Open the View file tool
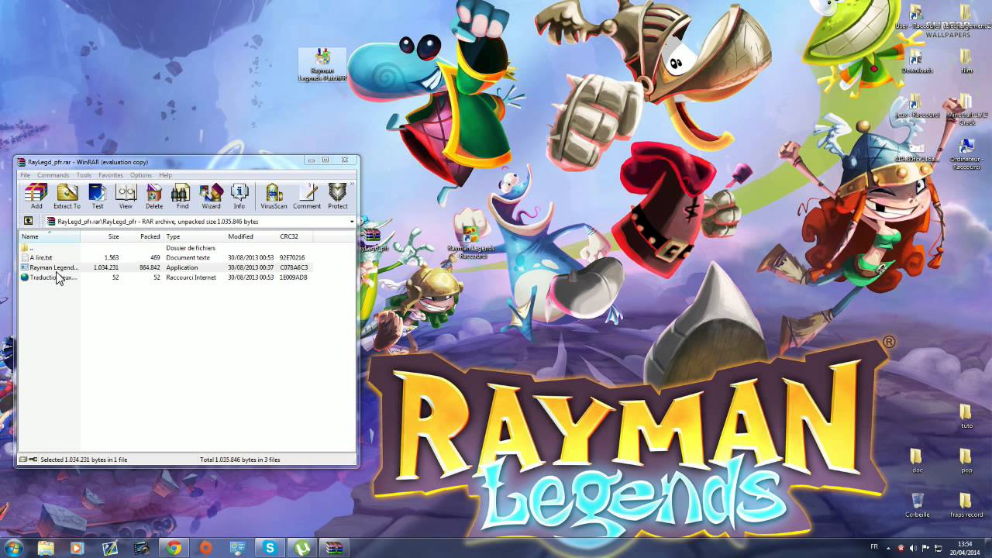This screenshot has height=558, width=992. tap(126, 196)
